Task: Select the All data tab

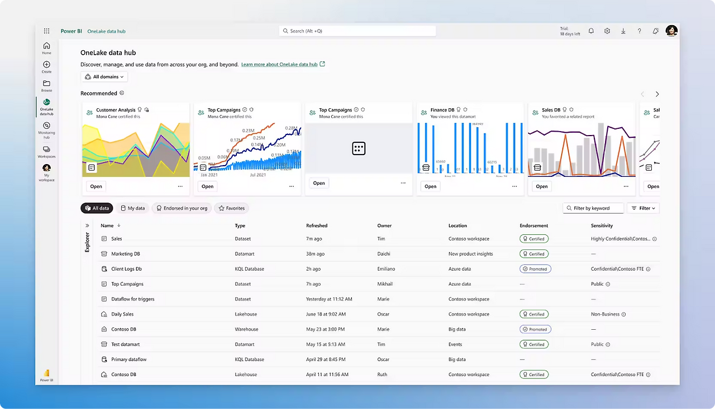Action: [97, 208]
